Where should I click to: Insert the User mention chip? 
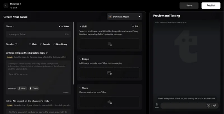click(22, 89)
